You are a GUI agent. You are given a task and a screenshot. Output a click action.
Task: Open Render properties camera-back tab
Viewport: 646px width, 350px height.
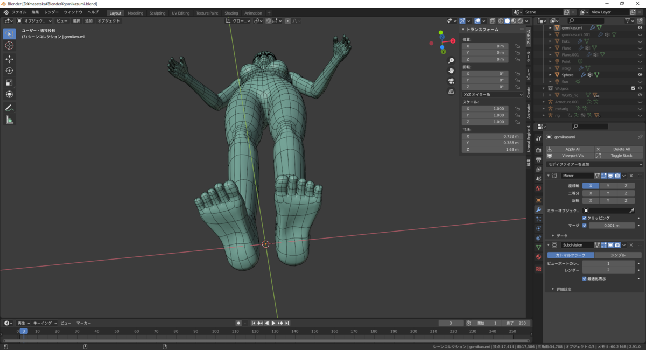point(538,150)
